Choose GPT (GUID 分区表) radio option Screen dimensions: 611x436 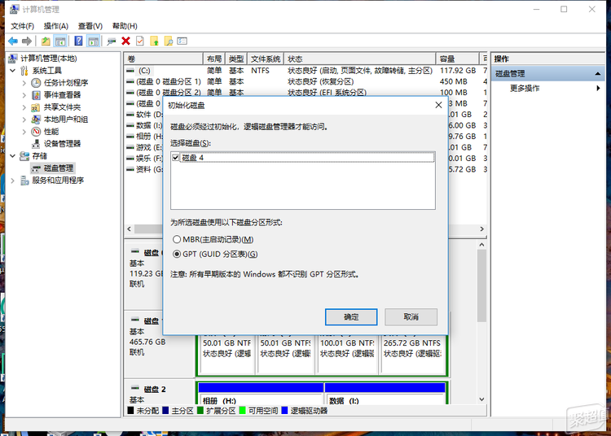(x=178, y=254)
